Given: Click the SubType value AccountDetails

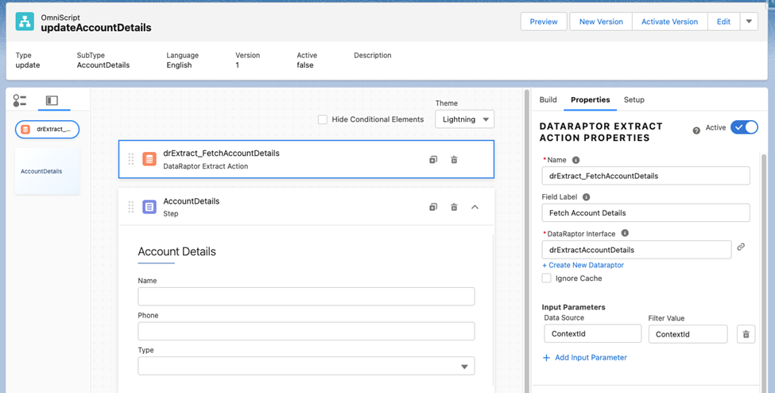Looking at the screenshot, I should [x=103, y=65].
